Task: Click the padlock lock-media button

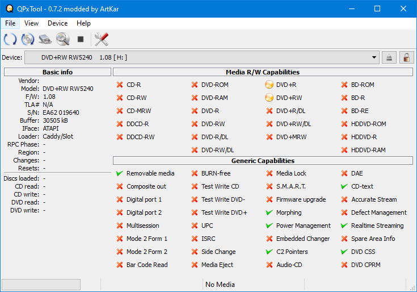Action: pos(406,57)
